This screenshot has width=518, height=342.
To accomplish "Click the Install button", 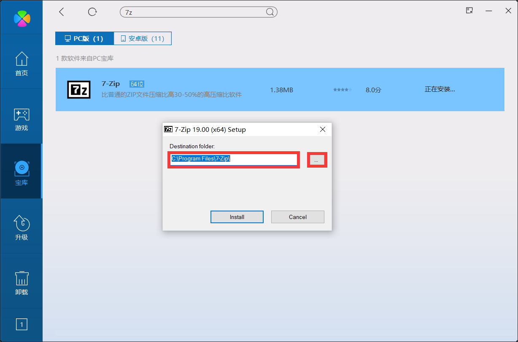I will coord(237,217).
